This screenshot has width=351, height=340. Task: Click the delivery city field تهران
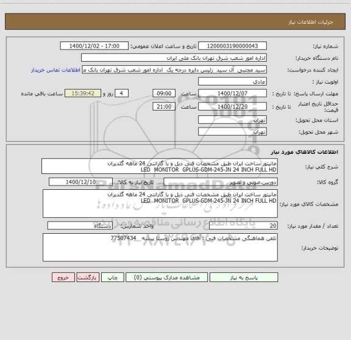point(232,132)
